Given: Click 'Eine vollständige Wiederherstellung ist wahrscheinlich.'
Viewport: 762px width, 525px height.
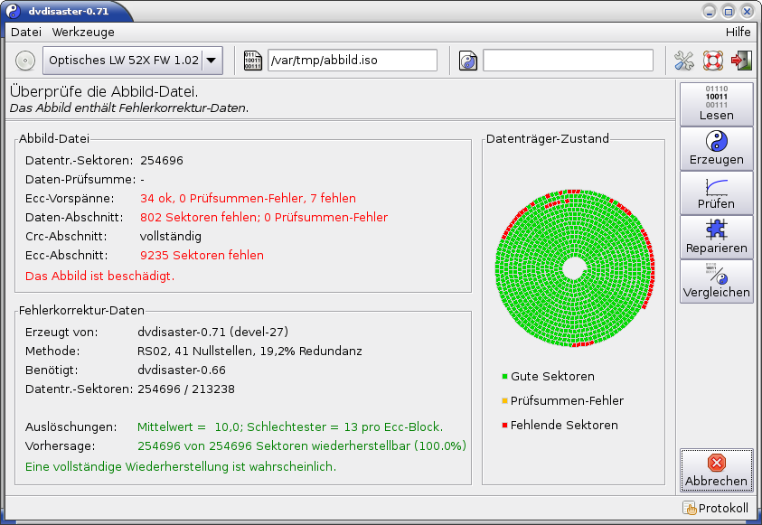Looking at the screenshot, I should click(x=181, y=467).
